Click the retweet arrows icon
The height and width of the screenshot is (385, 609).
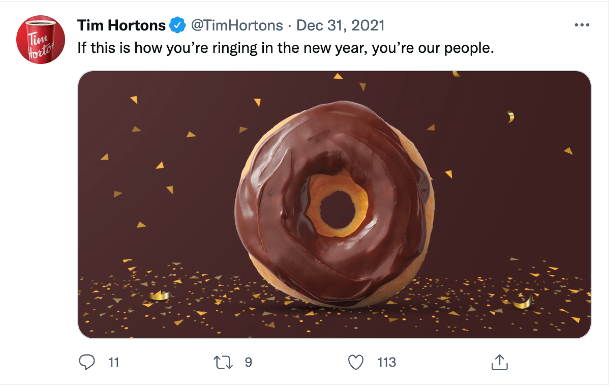[223, 362]
